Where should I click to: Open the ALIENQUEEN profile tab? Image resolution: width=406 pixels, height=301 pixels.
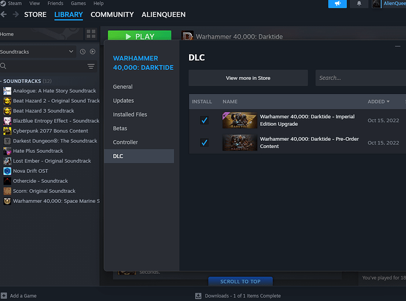tap(163, 14)
